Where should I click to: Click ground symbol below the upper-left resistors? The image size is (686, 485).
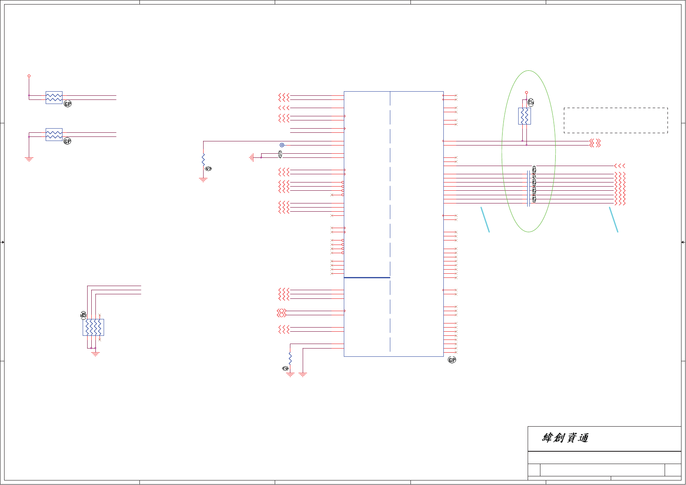pyautogui.click(x=29, y=159)
